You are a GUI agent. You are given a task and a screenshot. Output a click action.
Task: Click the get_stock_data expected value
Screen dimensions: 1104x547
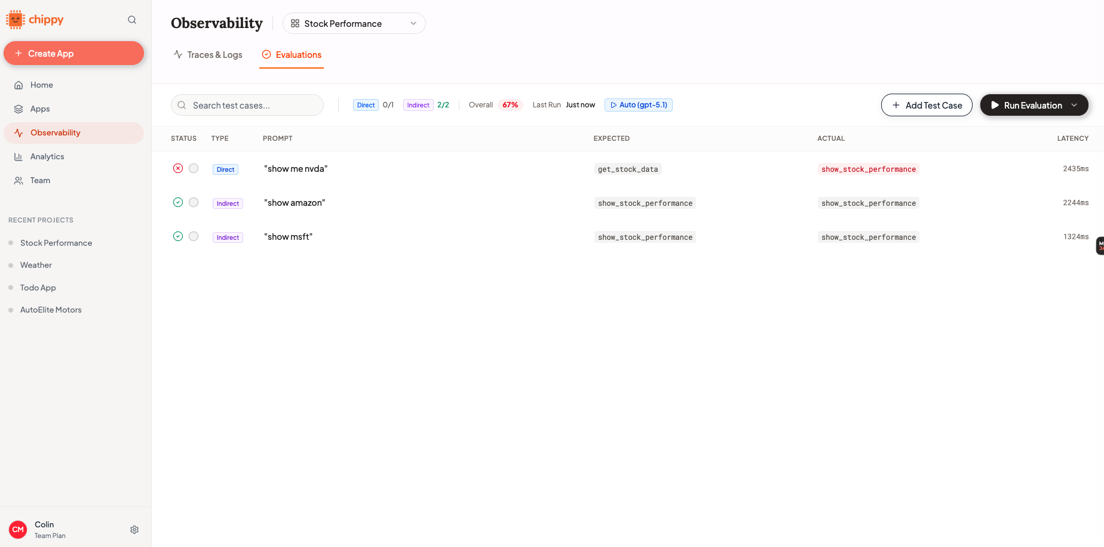coord(628,169)
